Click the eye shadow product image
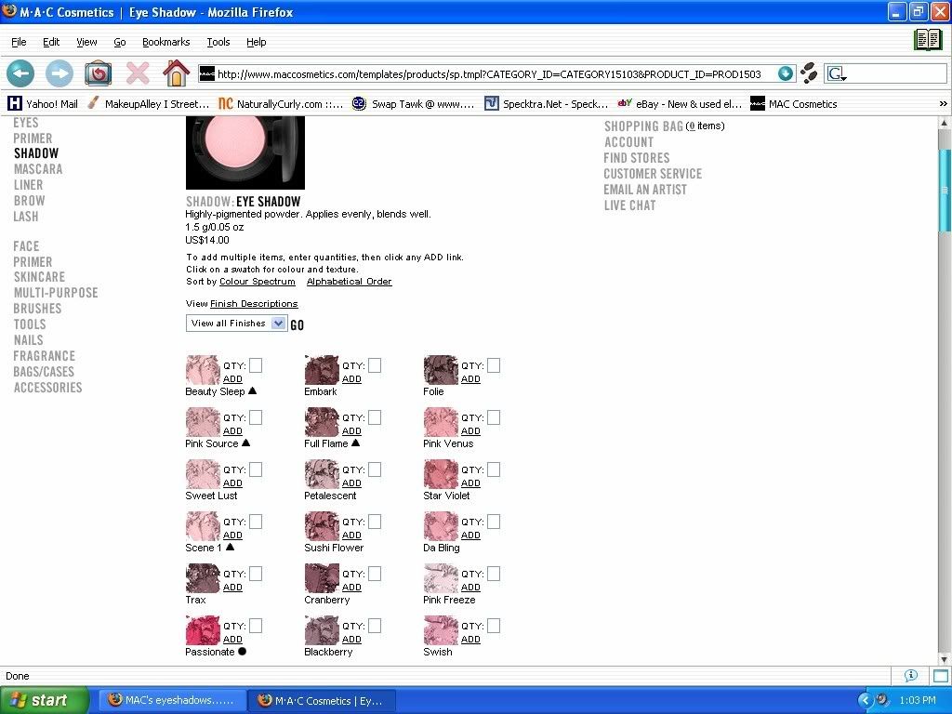 tap(245, 152)
